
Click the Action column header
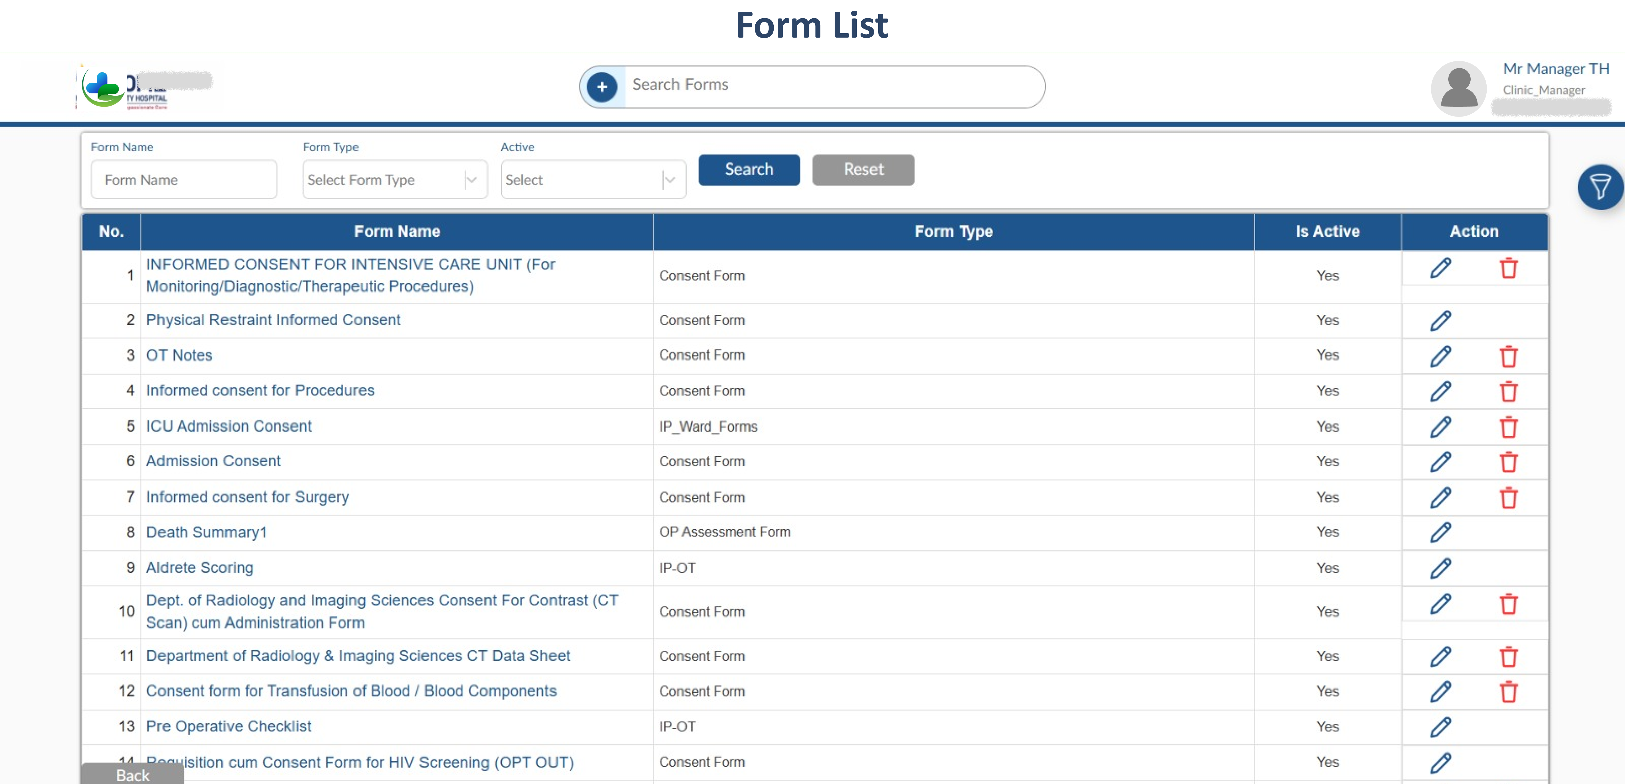tap(1474, 232)
